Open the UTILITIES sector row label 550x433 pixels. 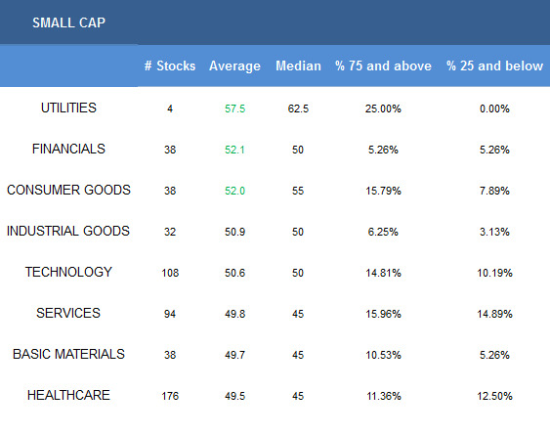pos(68,108)
